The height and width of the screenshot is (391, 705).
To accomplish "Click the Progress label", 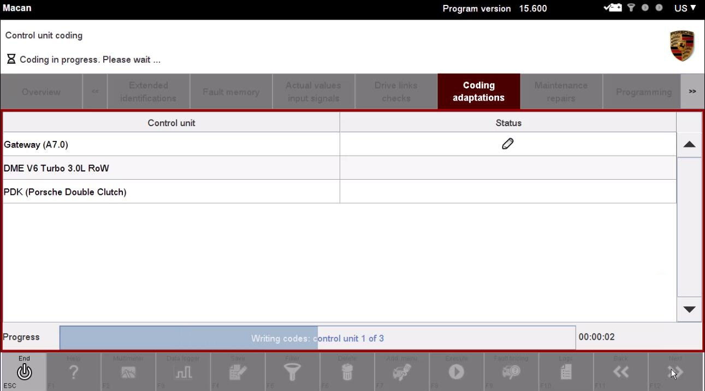I will click(21, 337).
